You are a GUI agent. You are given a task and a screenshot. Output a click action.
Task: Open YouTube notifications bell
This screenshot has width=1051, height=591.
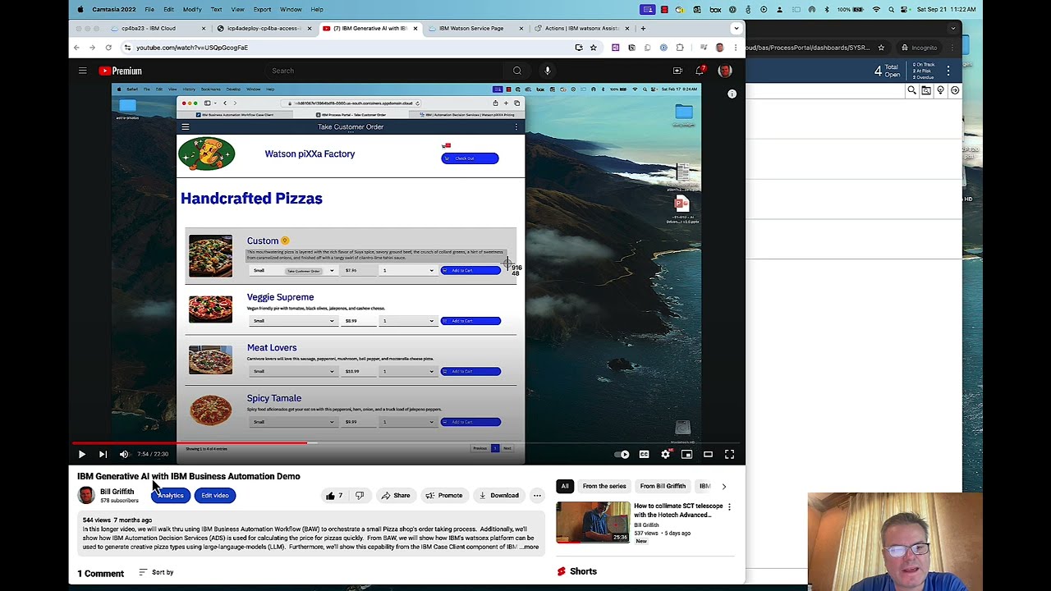[x=700, y=71]
